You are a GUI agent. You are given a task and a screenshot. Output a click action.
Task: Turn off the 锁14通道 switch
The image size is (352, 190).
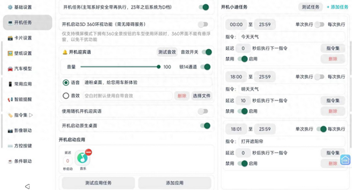[x=205, y=67]
